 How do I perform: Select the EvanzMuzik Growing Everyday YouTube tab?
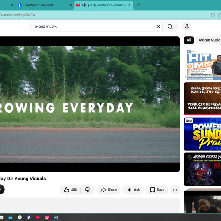click(x=104, y=5)
